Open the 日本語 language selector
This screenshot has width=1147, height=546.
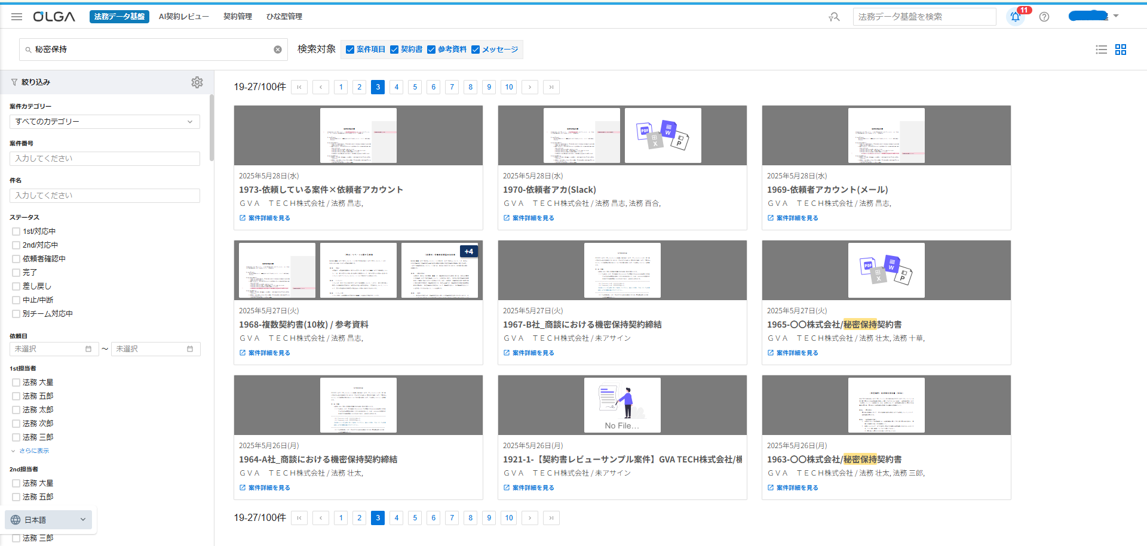tap(48, 520)
